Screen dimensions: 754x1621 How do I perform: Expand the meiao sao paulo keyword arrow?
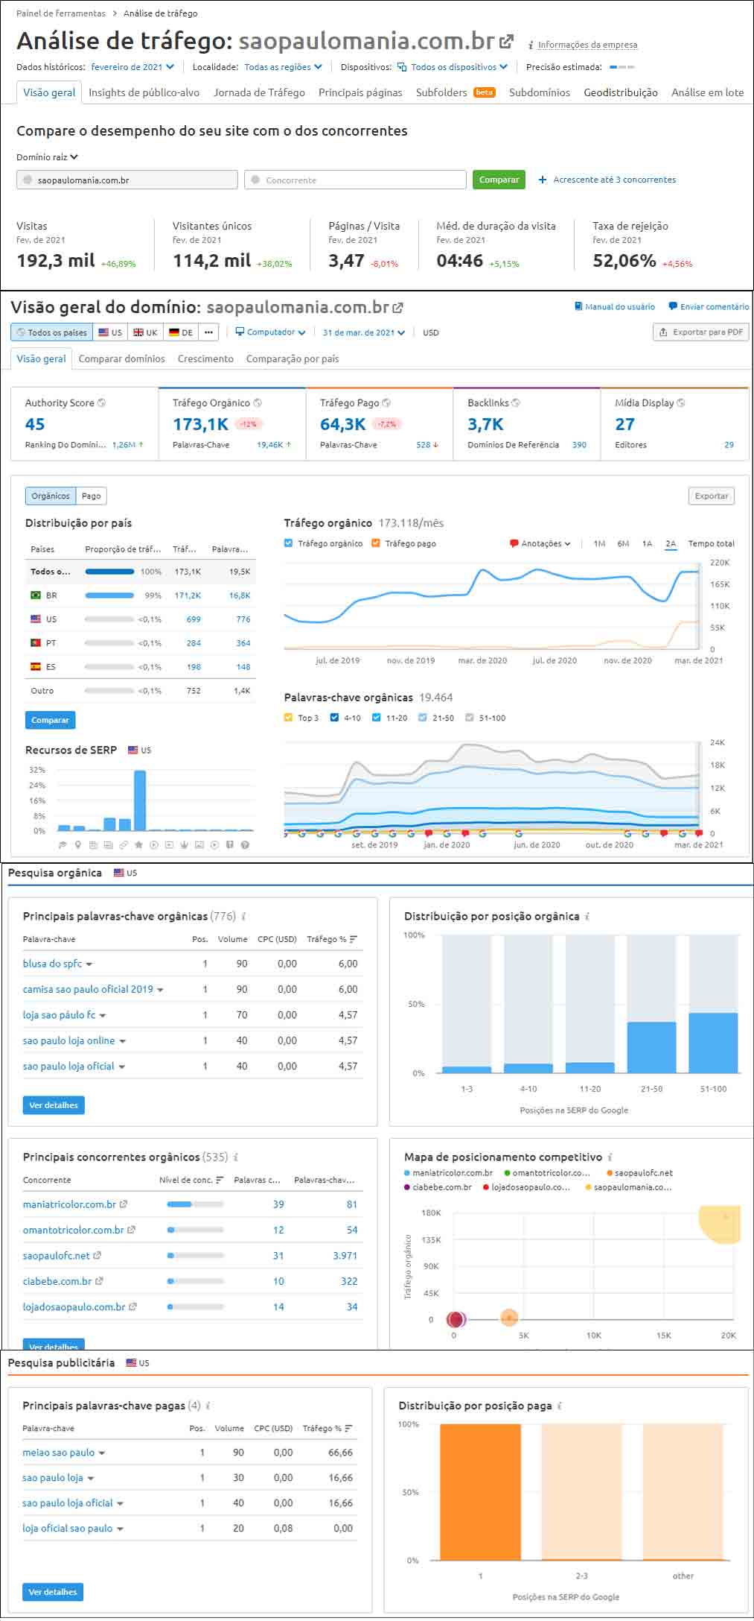[x=102, y=1453]
